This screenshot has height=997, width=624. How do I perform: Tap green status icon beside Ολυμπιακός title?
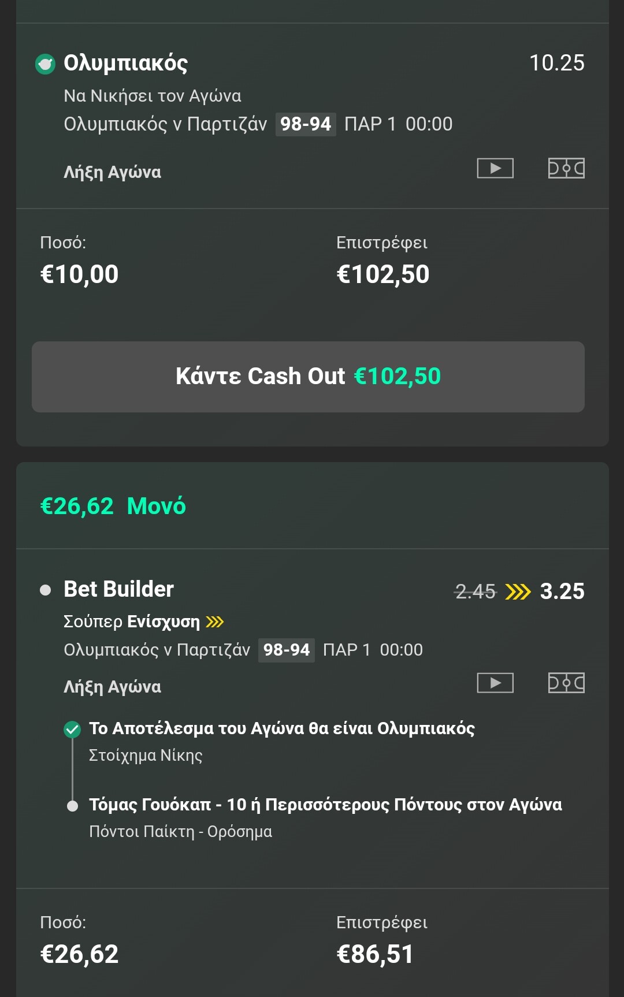[x=45, y=64]
